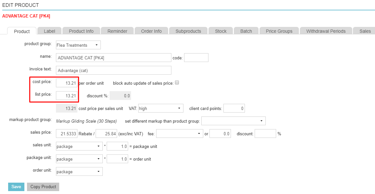The width and height of the screenshot is (375, 194).
Task: Click the cost price input field
Action: [67, 83]
